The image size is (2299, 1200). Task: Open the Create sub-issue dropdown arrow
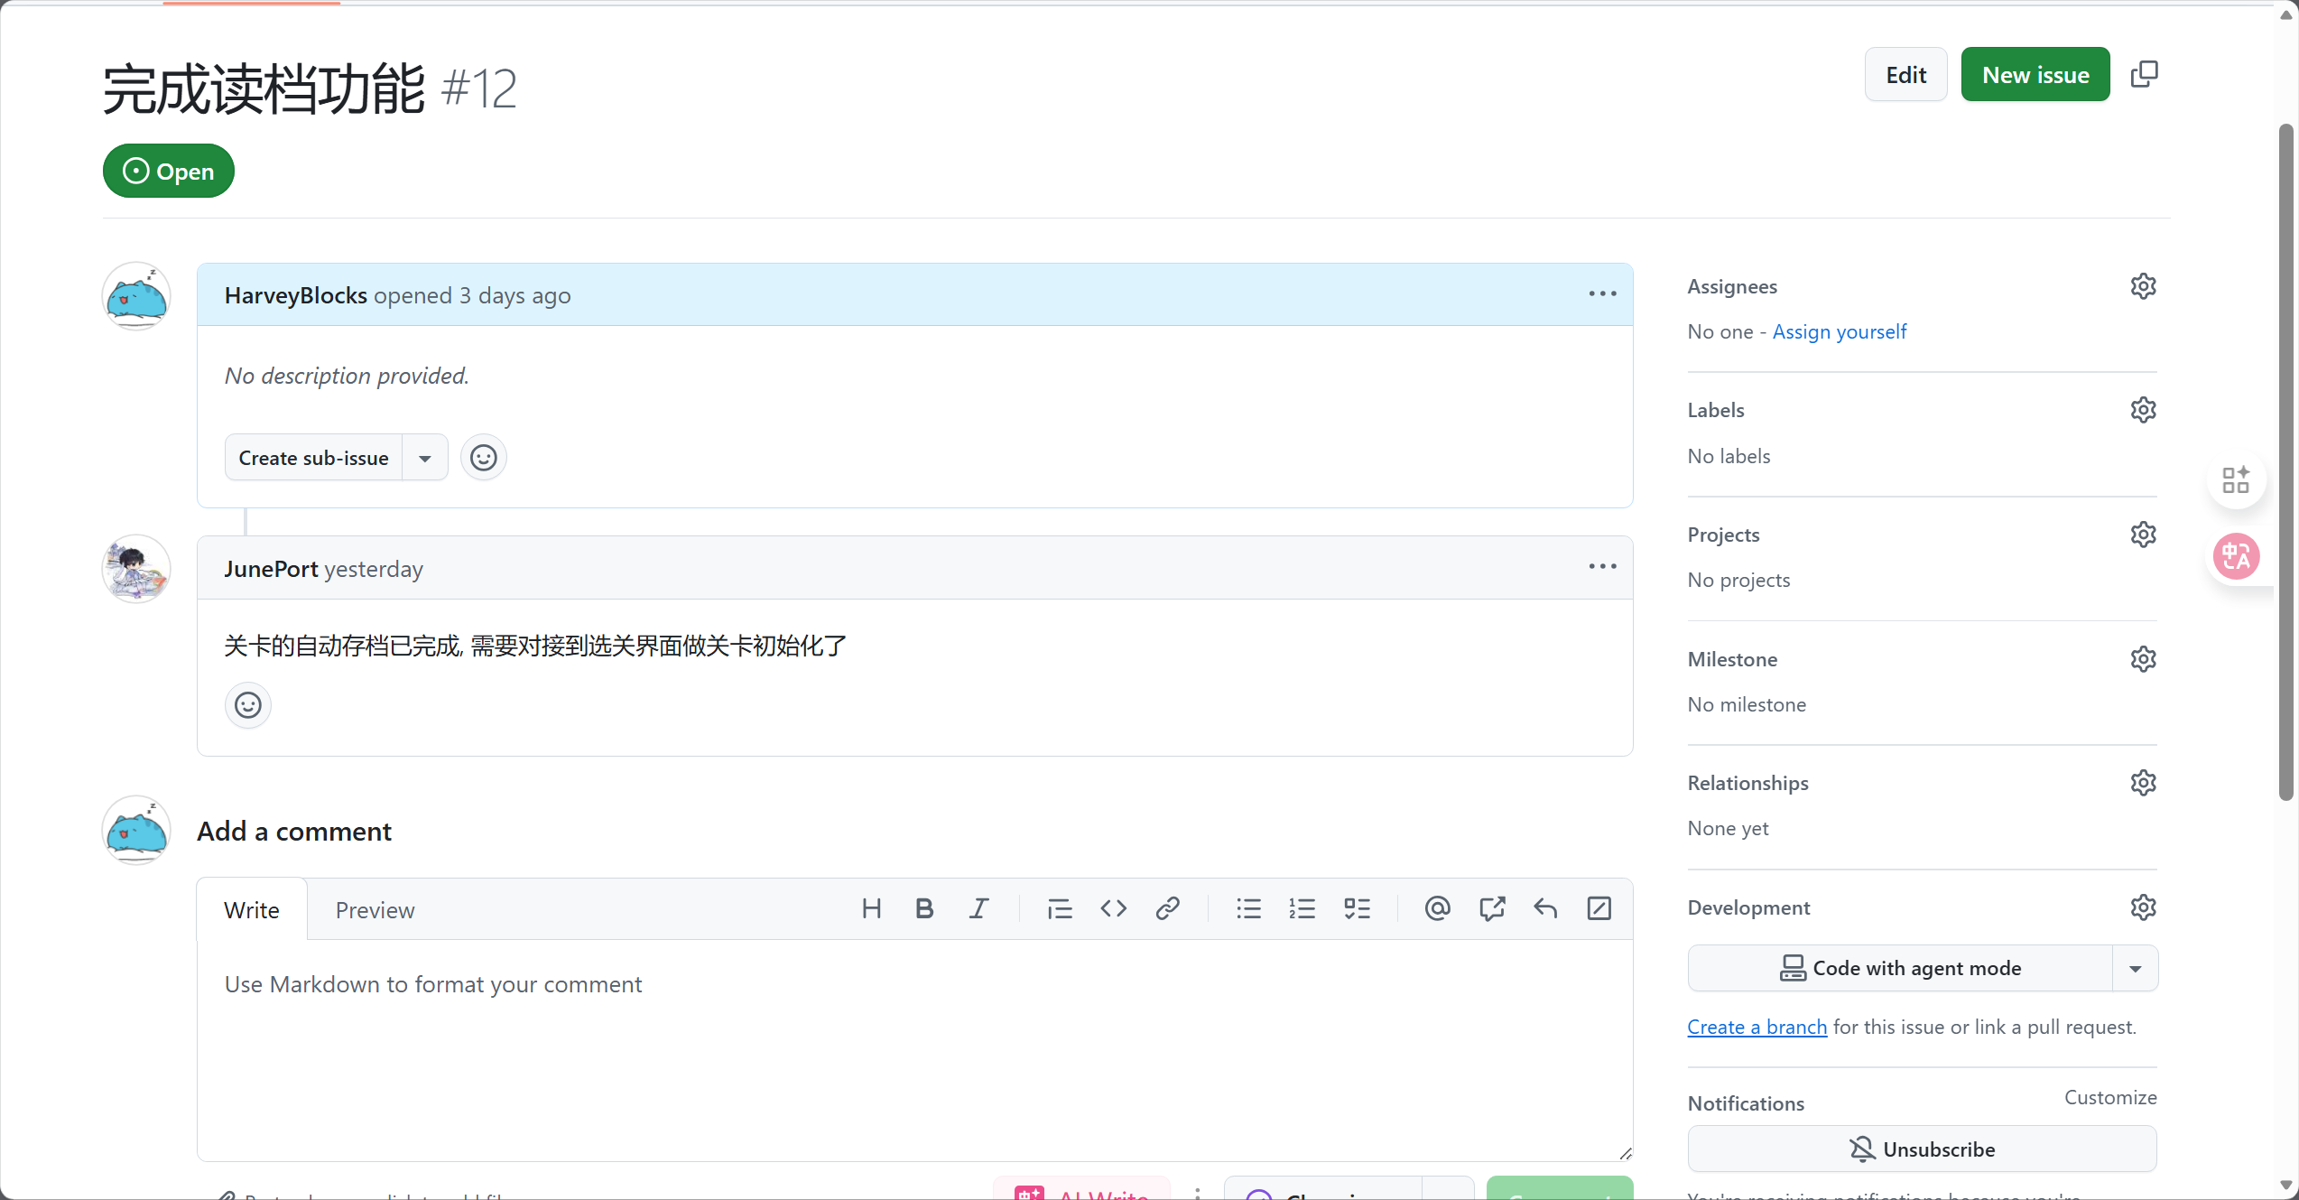click(425, 458)
